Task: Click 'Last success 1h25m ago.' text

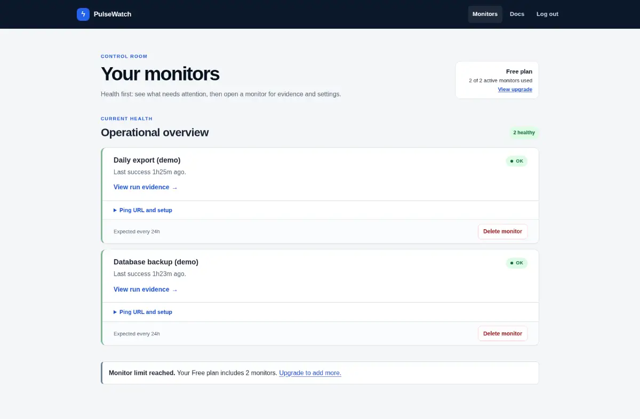Action: click(150, 172)
